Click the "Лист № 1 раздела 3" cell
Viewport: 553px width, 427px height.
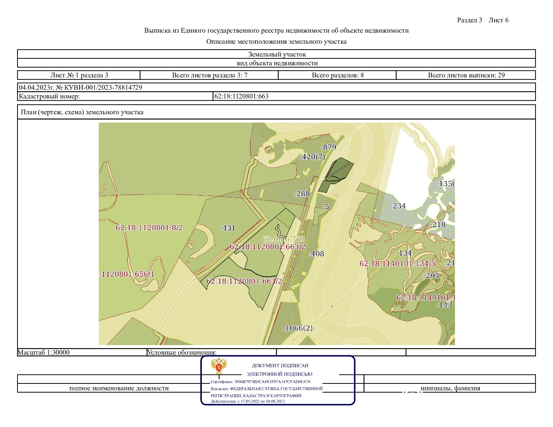point(79,75)
